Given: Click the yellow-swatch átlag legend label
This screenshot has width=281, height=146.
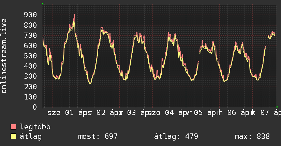Looking at the screenshot, I should (31, 136).
